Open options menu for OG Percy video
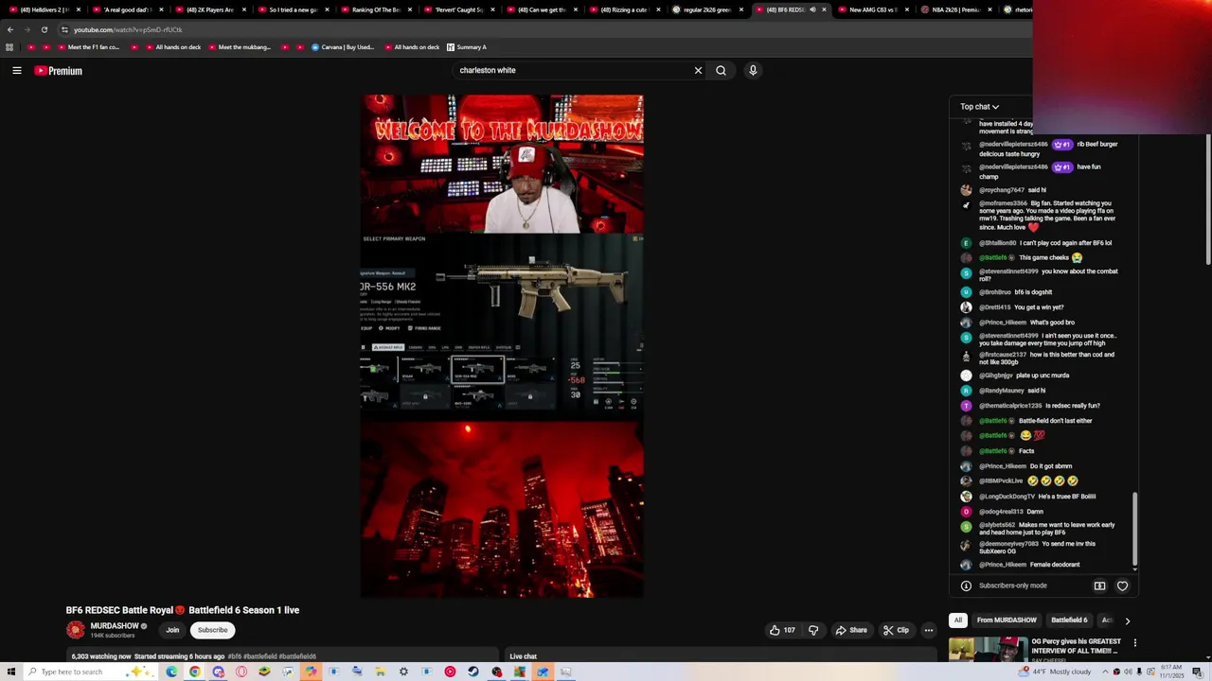The height and width of the screenshot is (681, 1212). (x=1134, y=643)
